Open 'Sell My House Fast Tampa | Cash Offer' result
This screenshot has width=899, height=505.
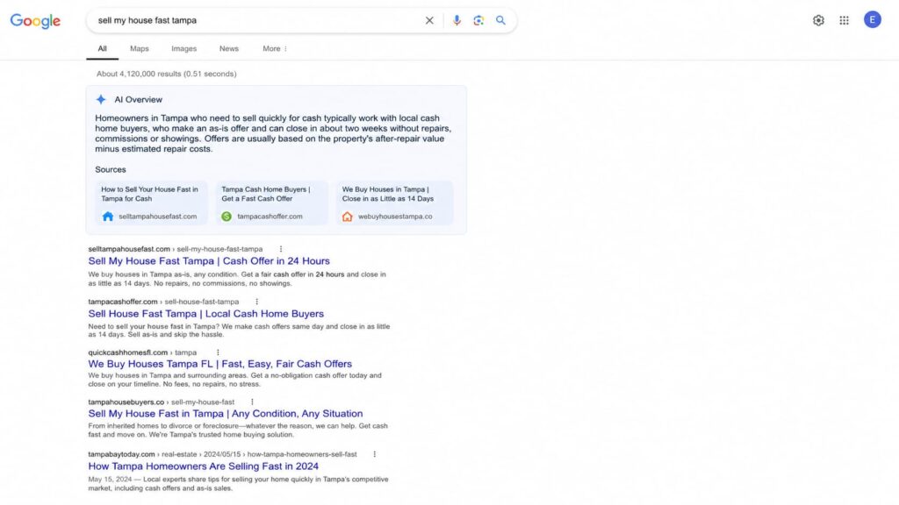click(209, 261)
